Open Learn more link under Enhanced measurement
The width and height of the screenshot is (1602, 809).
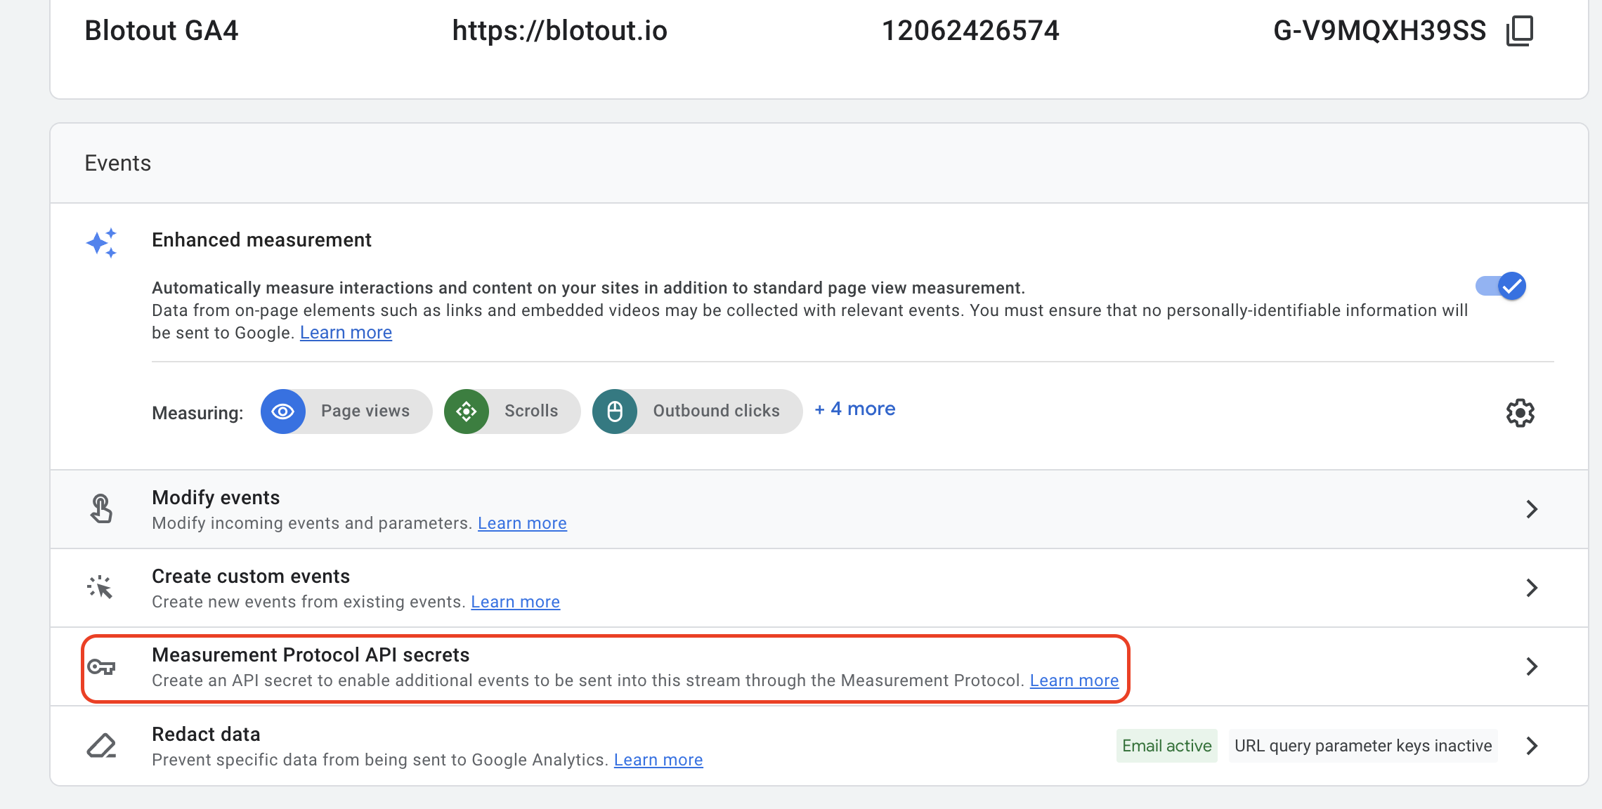coord(346,333)
